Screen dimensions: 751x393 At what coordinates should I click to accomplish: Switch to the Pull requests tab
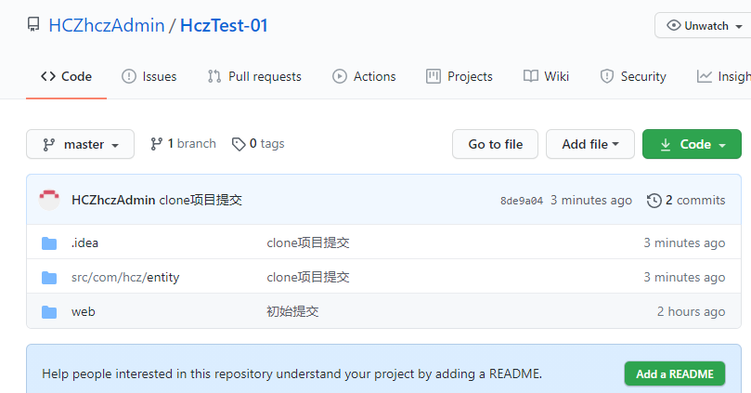pyautogui.click(x=254, y=76)
